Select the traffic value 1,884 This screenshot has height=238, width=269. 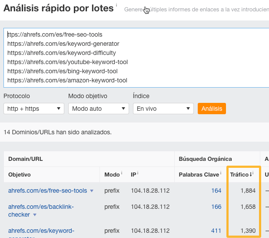[248, 190]
